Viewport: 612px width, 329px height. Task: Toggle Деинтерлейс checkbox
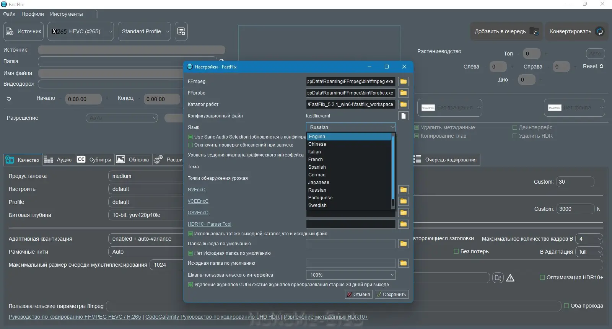[515, 127]
